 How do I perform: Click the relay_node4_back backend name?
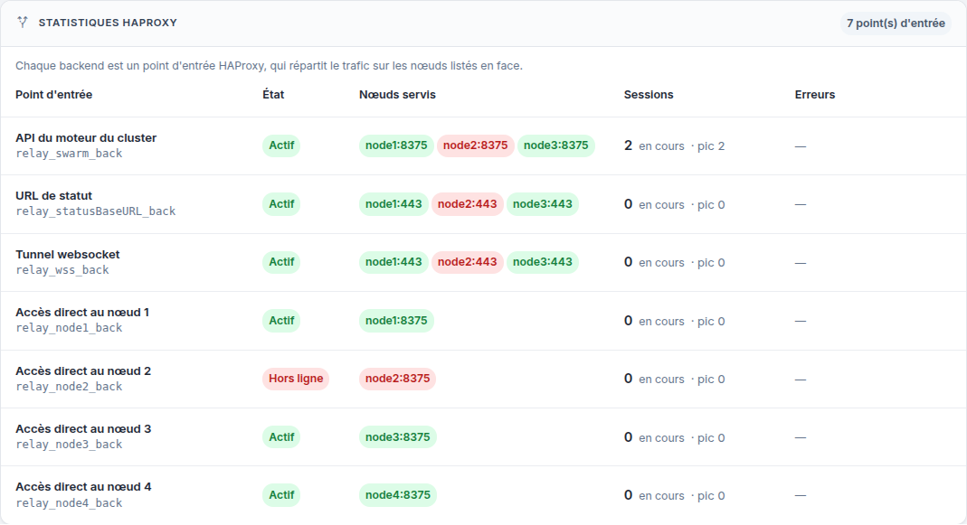tap(69, 502)
